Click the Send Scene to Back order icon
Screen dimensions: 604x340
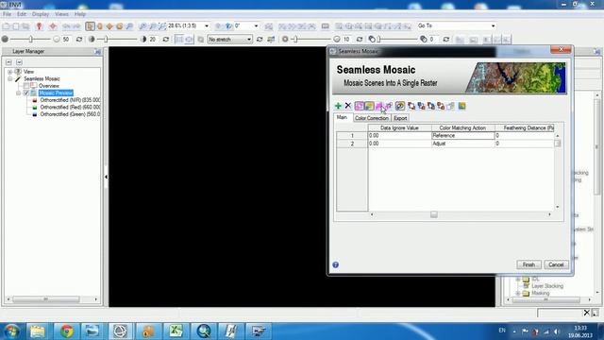(x=441, y=106)
